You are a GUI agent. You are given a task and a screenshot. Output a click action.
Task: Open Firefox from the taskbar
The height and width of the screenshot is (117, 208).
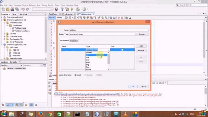tap(40, 114)
